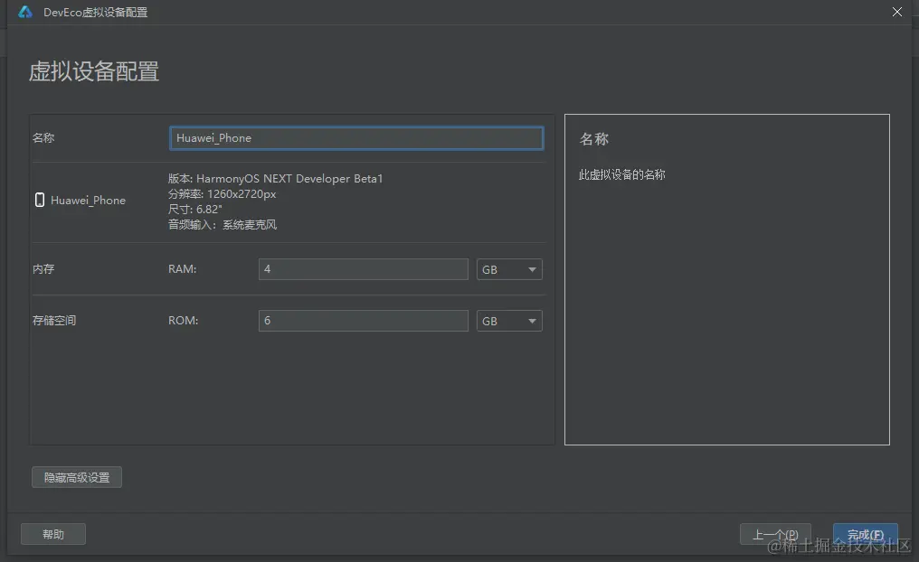Focus the 名称 name input field

[x=356, y=138]
